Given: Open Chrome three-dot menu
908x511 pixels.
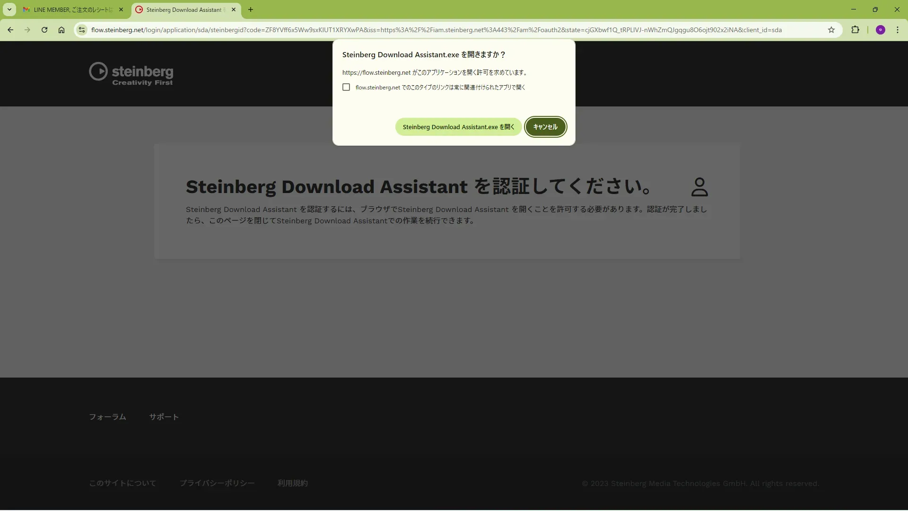Looking at the screenshot, I should coord(897,30).
